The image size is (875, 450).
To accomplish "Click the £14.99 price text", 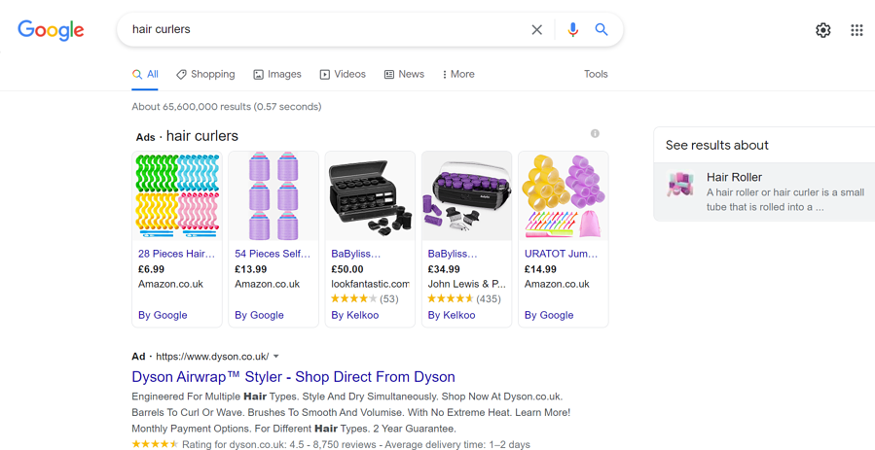I will coord(540,269).
